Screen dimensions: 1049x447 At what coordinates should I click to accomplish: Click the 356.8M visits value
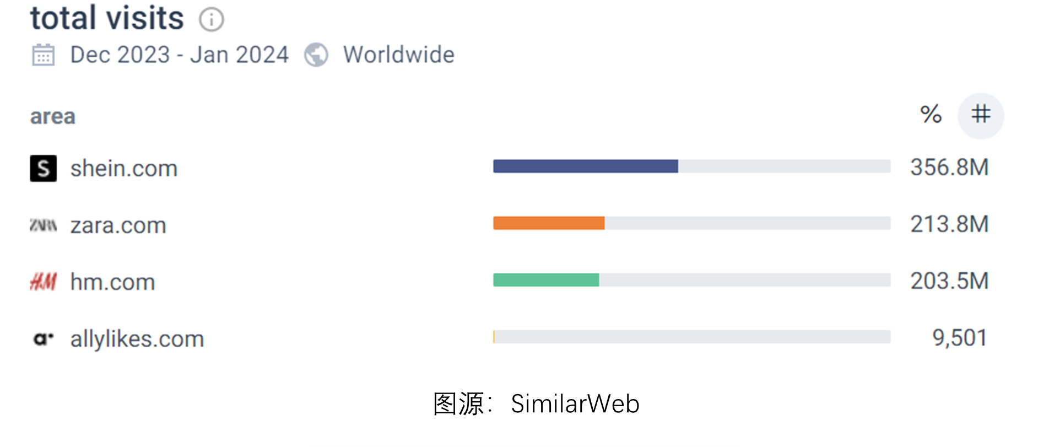[x=949, y=168]
